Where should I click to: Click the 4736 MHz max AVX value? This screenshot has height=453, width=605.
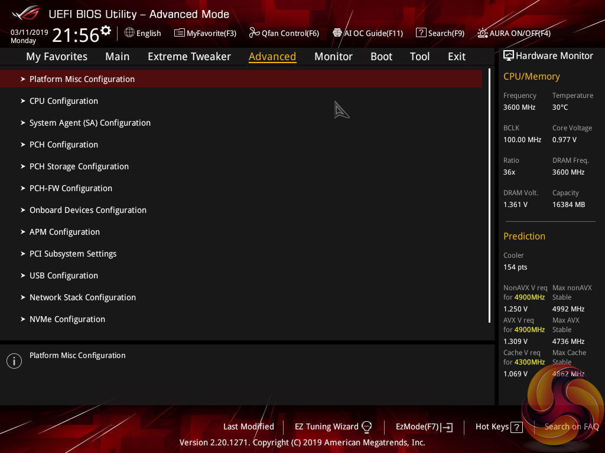point(568,342)
